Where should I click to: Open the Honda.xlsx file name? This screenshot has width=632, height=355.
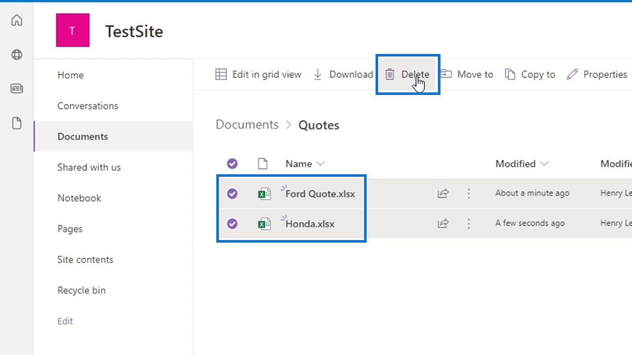[310, 224]
